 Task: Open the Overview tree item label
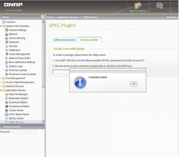[x=11, y=22]
